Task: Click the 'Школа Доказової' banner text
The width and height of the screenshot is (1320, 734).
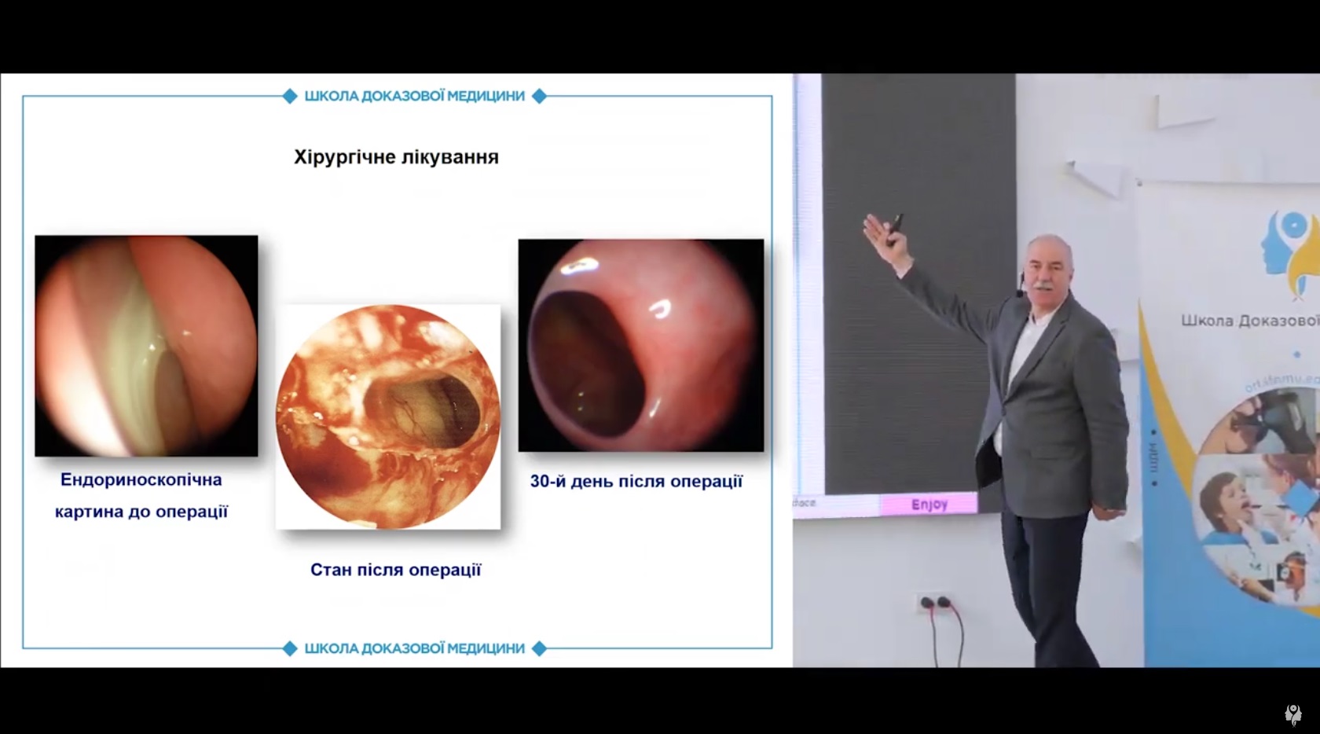Action: tap(1250, 321)
